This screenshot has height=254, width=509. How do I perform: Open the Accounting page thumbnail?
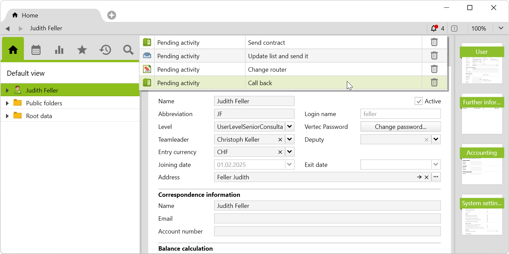481,165
